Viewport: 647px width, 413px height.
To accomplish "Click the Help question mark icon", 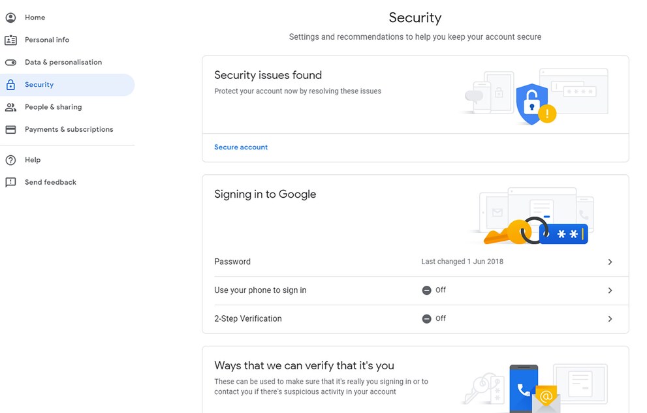I will tap(10, 160).
